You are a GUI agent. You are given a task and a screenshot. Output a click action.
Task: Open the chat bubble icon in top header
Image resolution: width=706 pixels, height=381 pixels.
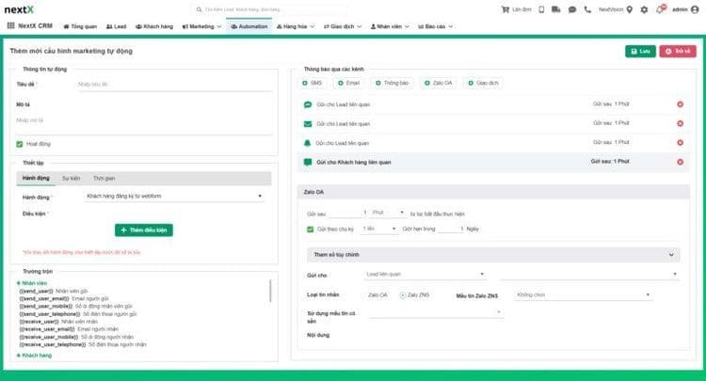572,9
